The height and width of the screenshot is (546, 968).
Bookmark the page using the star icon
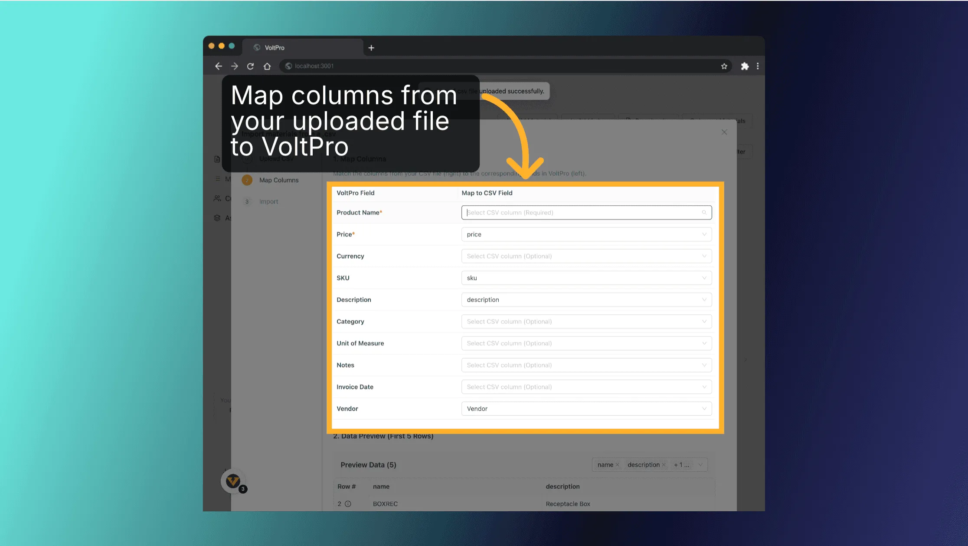[x=724, y=66]
